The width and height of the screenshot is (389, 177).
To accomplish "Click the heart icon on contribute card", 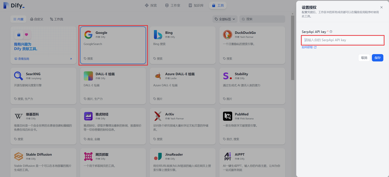I will point(26,35).
